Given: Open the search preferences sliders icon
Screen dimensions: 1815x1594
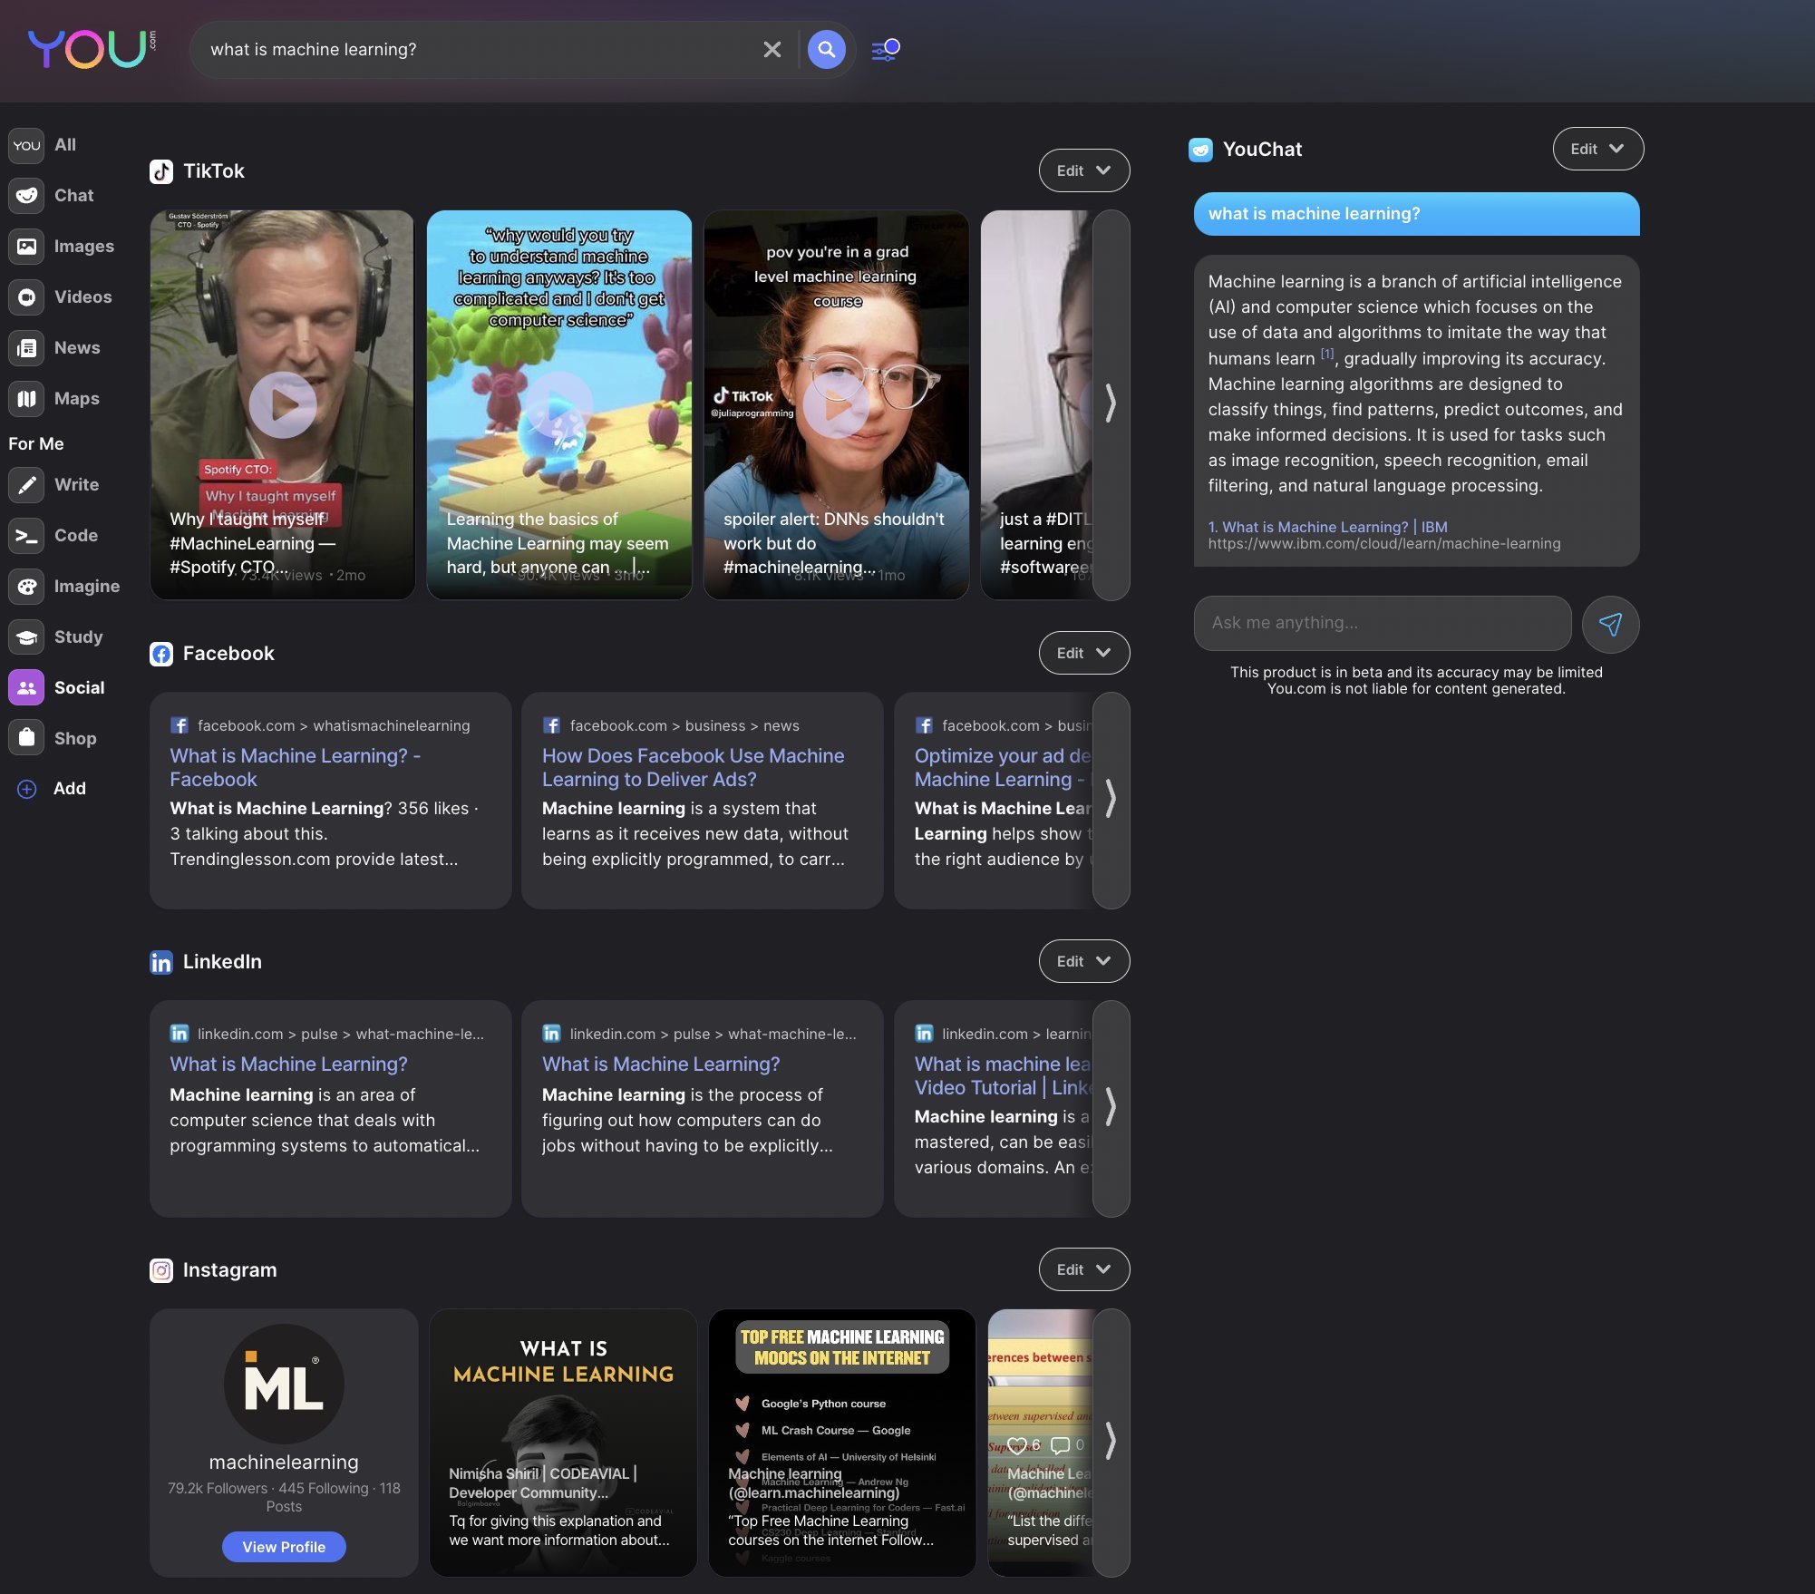Looking at the screenshot, I should click(x=885, y=49).
